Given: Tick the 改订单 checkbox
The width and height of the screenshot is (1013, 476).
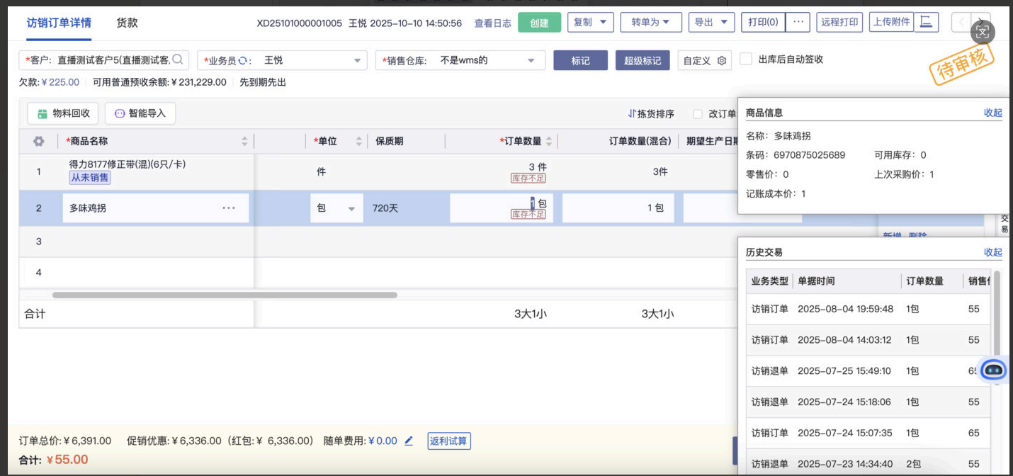Looking at the screenshot, I should coord(698,114).
